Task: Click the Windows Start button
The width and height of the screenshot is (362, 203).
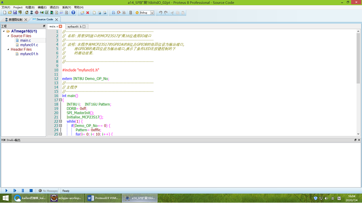Action: (x=5, y=198)
